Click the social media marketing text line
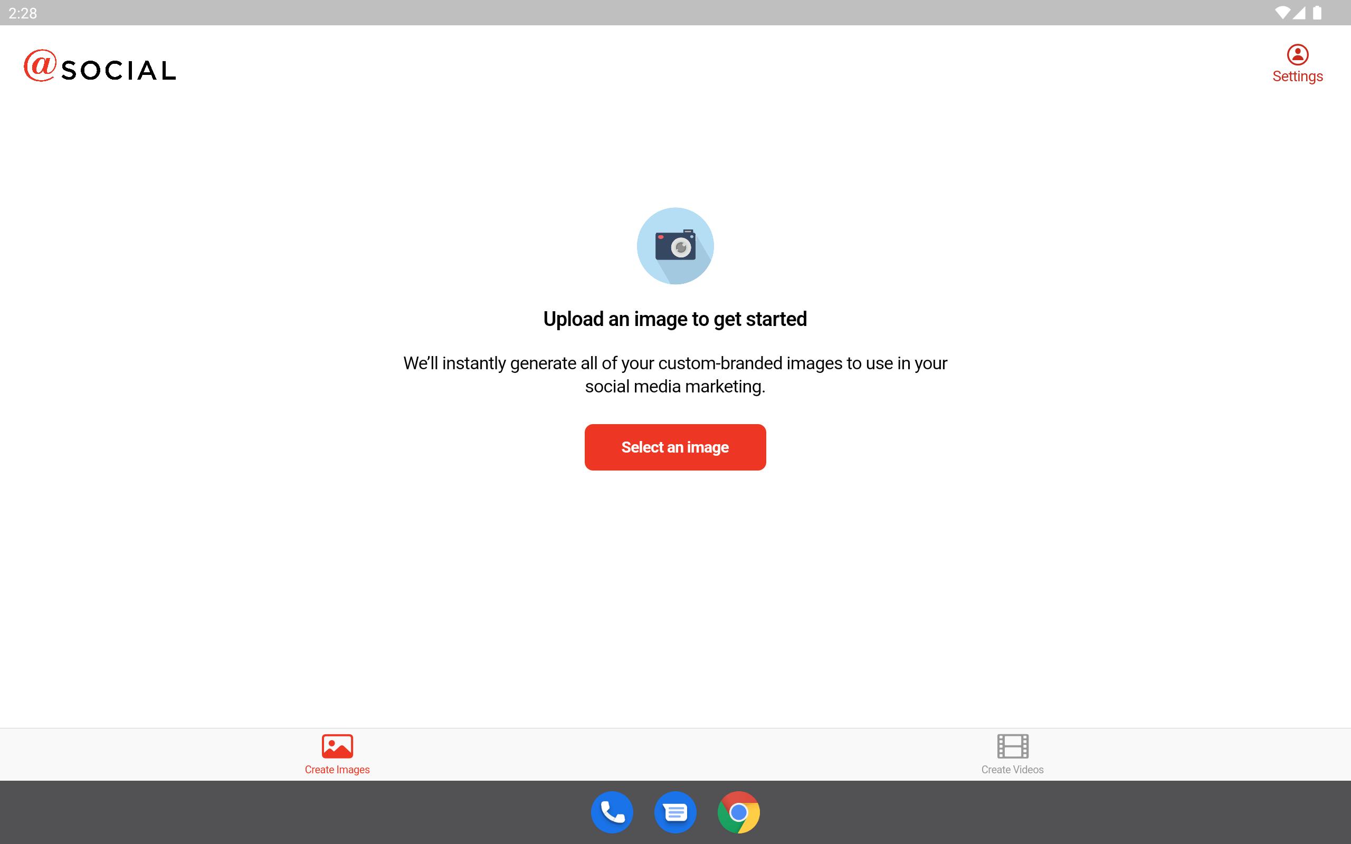1351x844 pixels. pos(675,386)
